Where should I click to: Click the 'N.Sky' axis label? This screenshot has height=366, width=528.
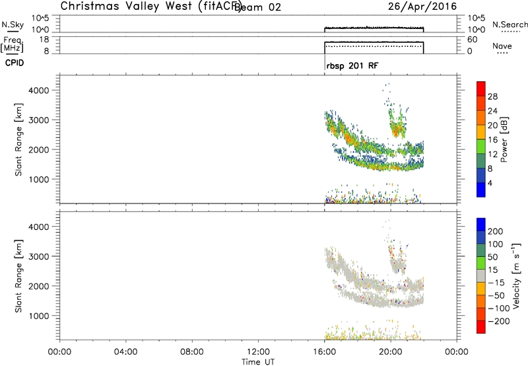click(13, 24)
